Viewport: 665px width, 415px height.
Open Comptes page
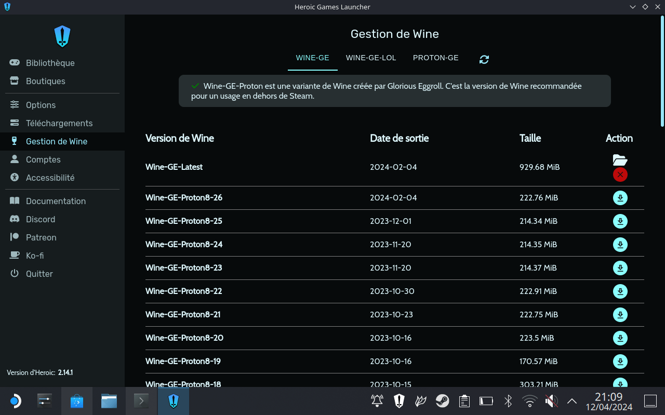[62, 159]
